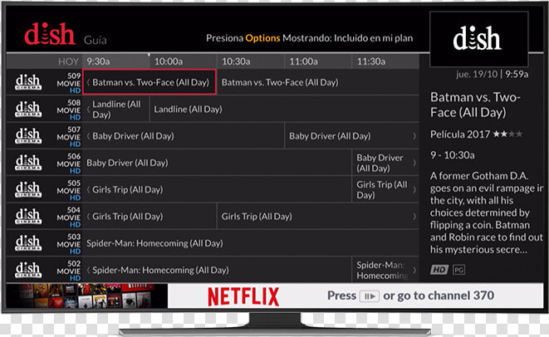The width and height of the screenshot is (549, 337).
Task: Click the Netflix movie covers thumbnail
Action: coord(87,296)
